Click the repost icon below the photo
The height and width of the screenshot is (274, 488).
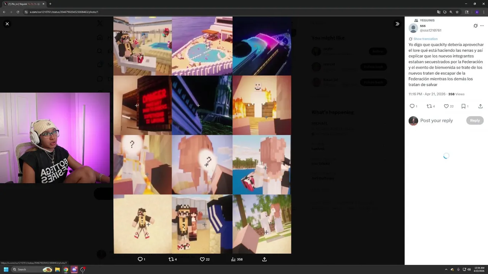(x=171, y=259)
